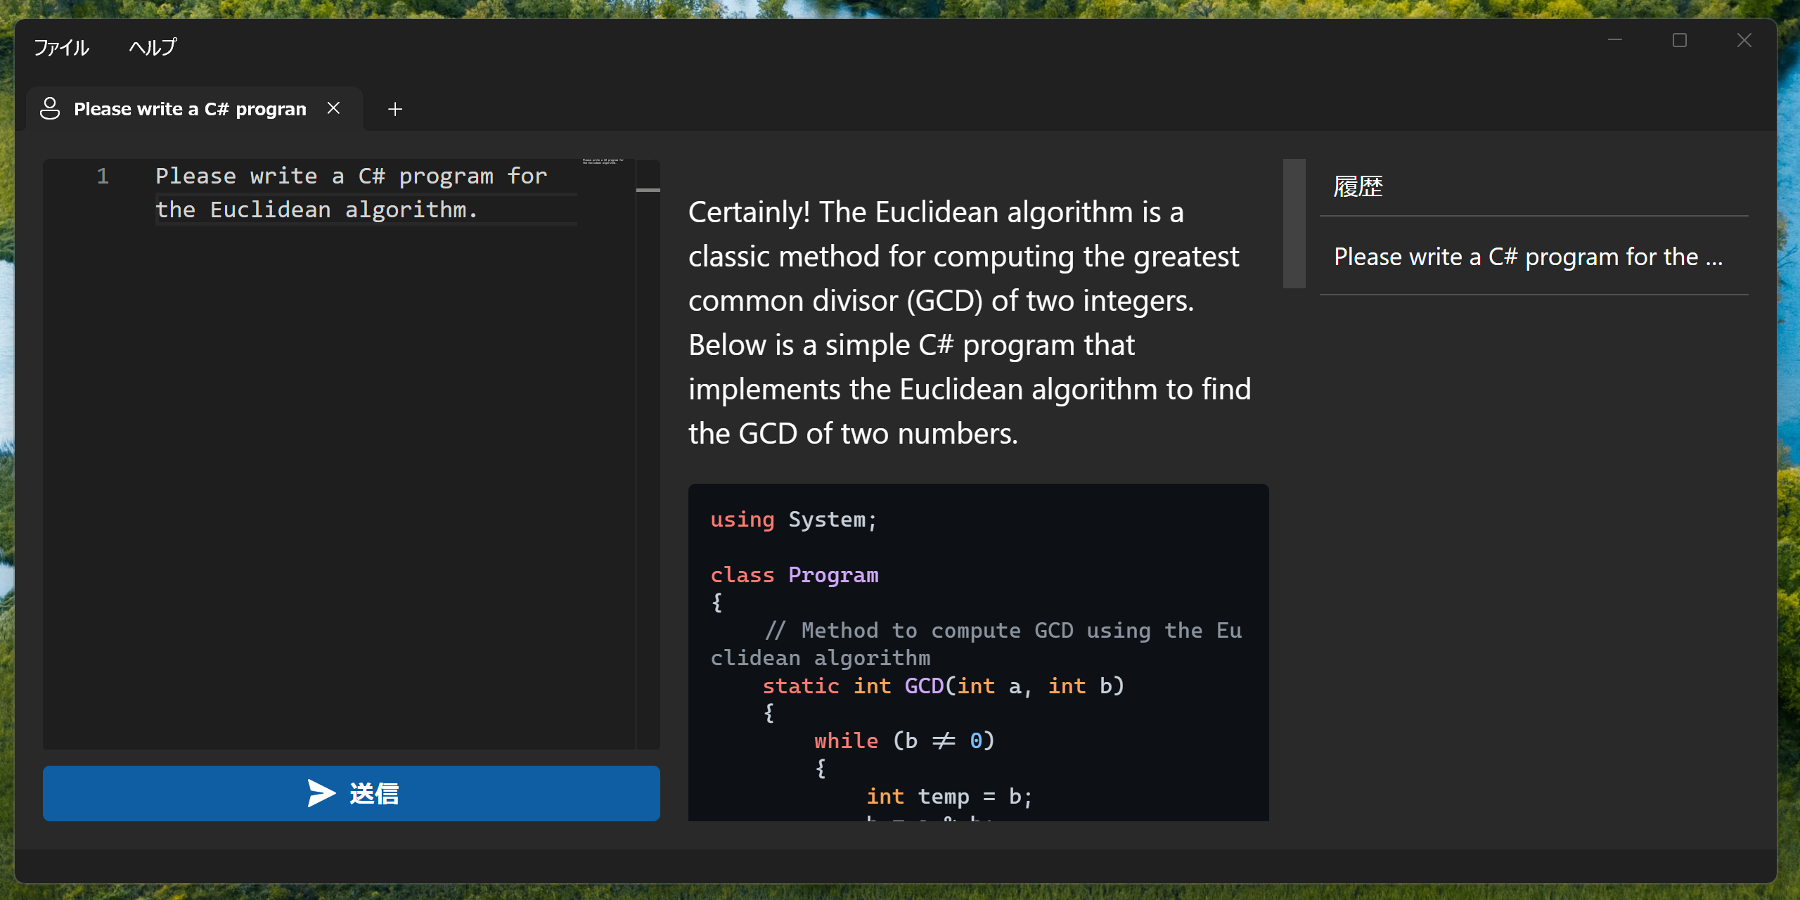Click the editor vertical scrollbar marker
The height and width of the screenshot is (900, 1800).
(x=648, y=190)
